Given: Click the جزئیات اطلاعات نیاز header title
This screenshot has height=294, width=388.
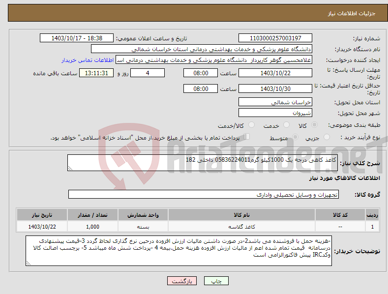Looking at the screenshot, I should click(352, 13).
